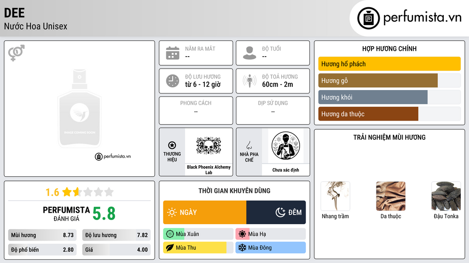Click the leaf icon for Mùa Thu

(x=170, y=247)
